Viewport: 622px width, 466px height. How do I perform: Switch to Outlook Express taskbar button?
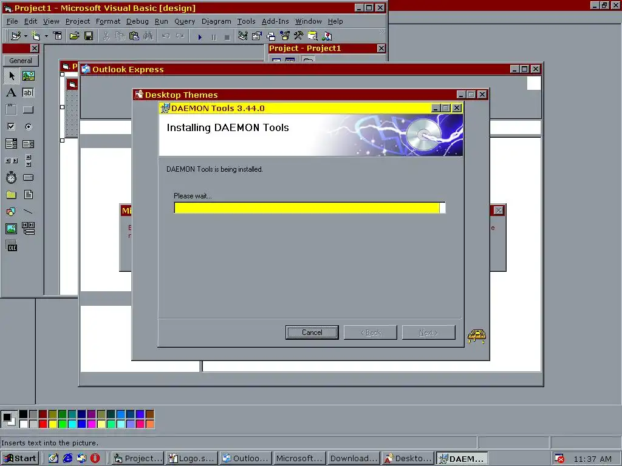[246, 459]
